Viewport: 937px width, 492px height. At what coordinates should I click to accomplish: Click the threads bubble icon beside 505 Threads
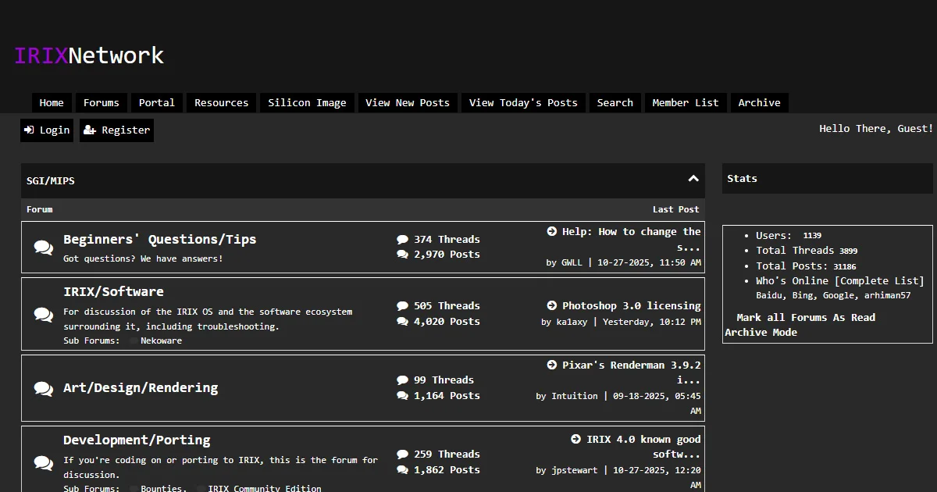(x=403, y=305)
